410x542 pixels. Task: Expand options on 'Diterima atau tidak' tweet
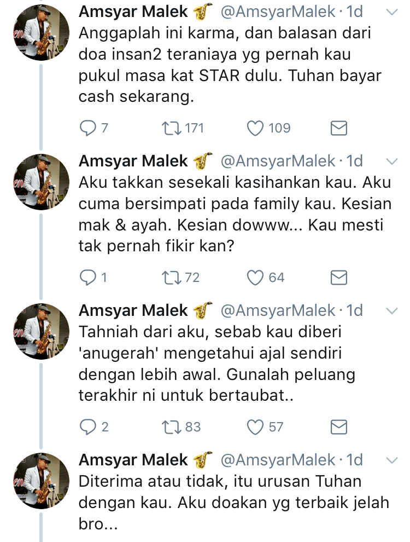[391, 460]
